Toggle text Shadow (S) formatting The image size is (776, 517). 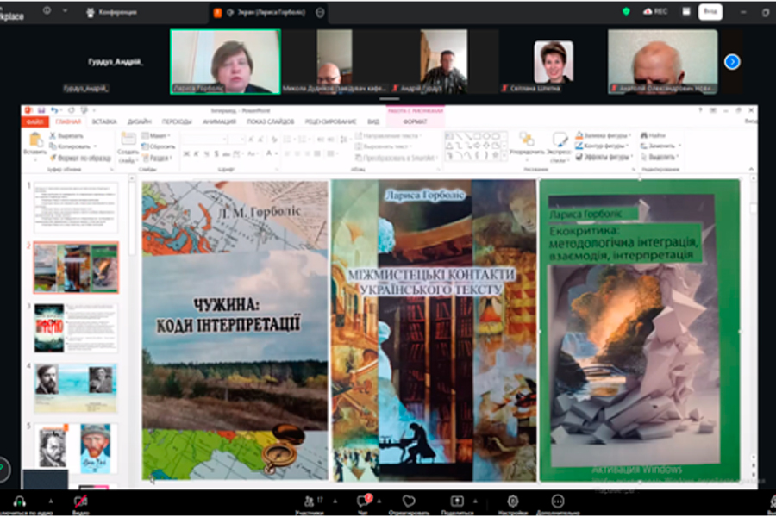coord(216,154)
